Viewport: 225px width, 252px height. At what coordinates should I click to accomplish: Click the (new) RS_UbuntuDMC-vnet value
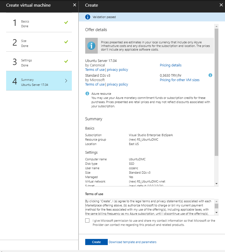coord(147,181)
